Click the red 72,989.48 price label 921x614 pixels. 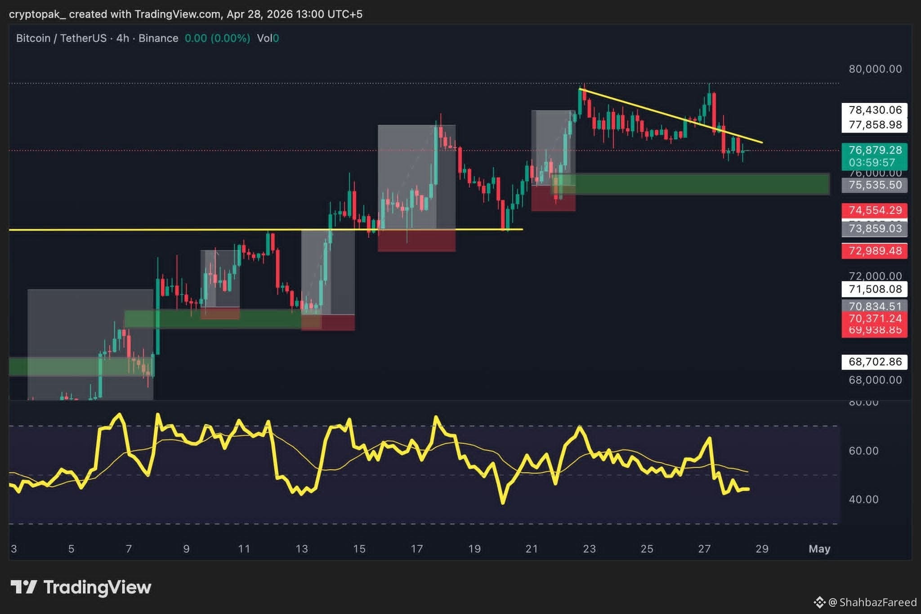click(875, 251)
